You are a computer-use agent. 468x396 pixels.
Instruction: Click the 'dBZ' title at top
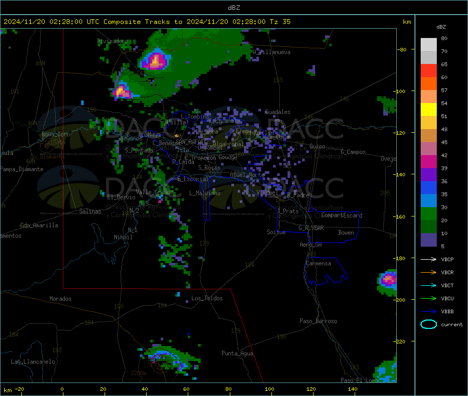[x=233, y=8]
